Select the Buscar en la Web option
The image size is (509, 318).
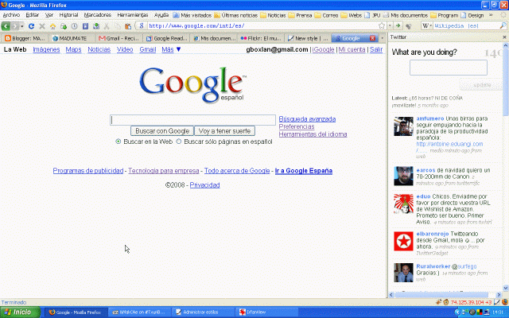119,142
